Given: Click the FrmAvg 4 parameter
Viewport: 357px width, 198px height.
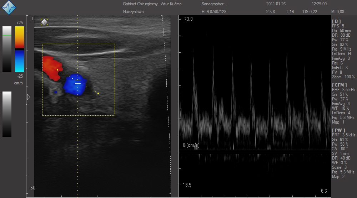Looking at the screenshot, I should [x=341, y=104].
